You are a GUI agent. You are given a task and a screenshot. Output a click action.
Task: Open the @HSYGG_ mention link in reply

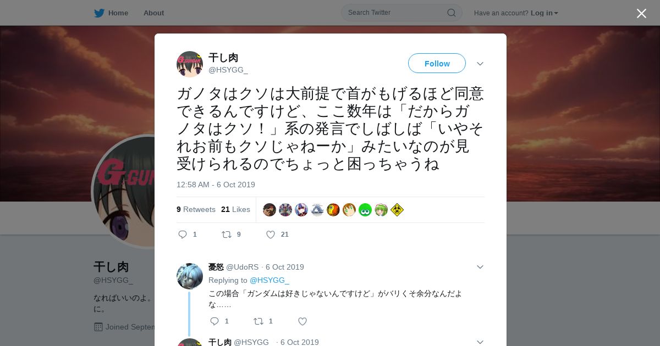(269, 280)
